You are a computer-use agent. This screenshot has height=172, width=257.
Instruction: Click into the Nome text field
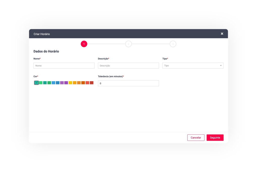tap(64, 66)
